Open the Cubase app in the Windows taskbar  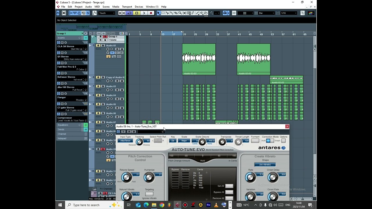click(177, 205)
